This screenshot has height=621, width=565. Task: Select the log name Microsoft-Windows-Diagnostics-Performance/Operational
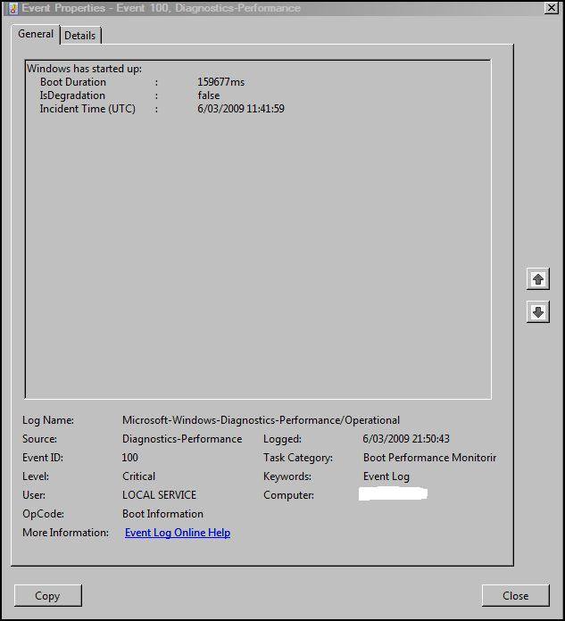(x=261, y=420)
